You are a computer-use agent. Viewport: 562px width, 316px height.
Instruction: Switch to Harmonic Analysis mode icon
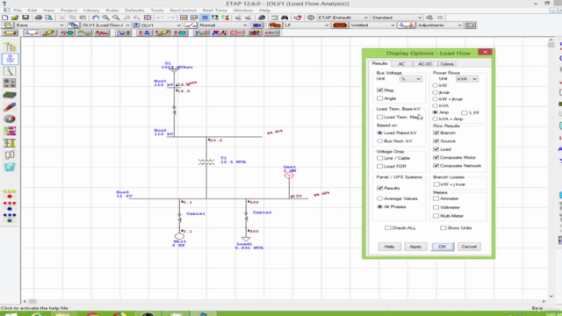coord(84,33)
